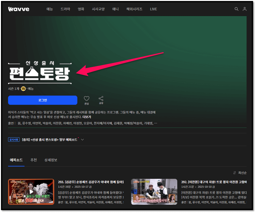The width and height of the screenshot is (256, 213).
Task: Open the 영화 menu
Action: (x=81, y=9)
